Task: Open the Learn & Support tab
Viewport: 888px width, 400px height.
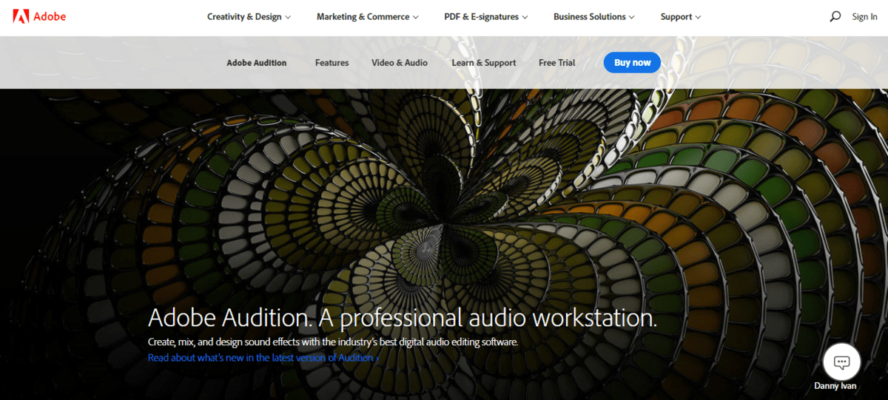Action: coord(484,63)
